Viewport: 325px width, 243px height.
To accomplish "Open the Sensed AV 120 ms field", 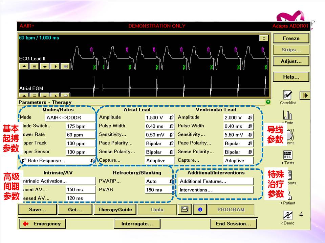I will pos(81,198).
